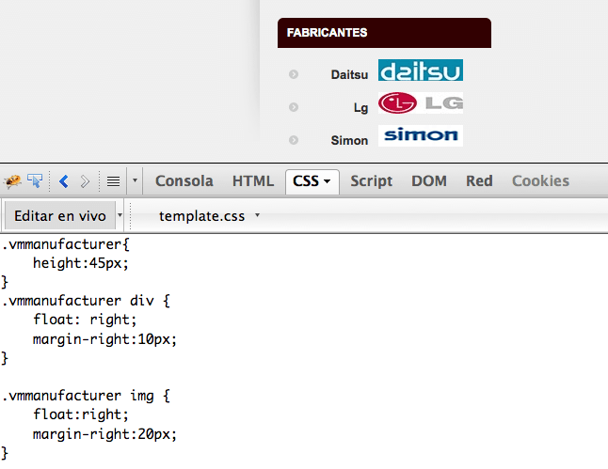Go forward with the gray right arrow
The height and width of the screenshot is (469, 608).
(85, 181)
